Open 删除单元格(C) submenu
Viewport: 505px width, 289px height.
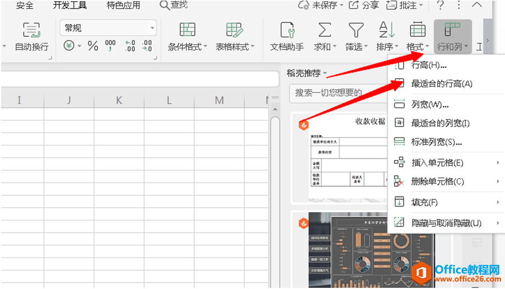pyautogui.click(x=446, y=182)
